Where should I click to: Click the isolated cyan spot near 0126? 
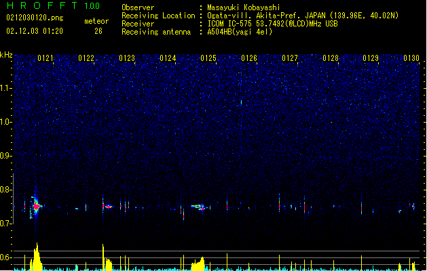point(241,102)
